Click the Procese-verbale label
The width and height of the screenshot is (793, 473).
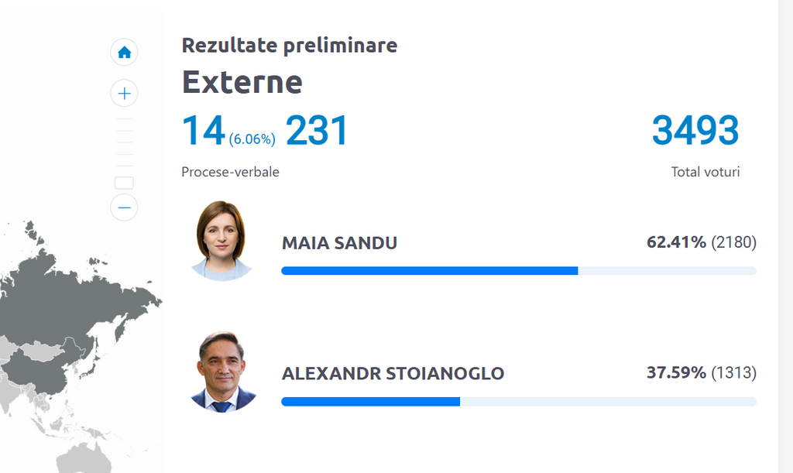(x=230, y=172)
